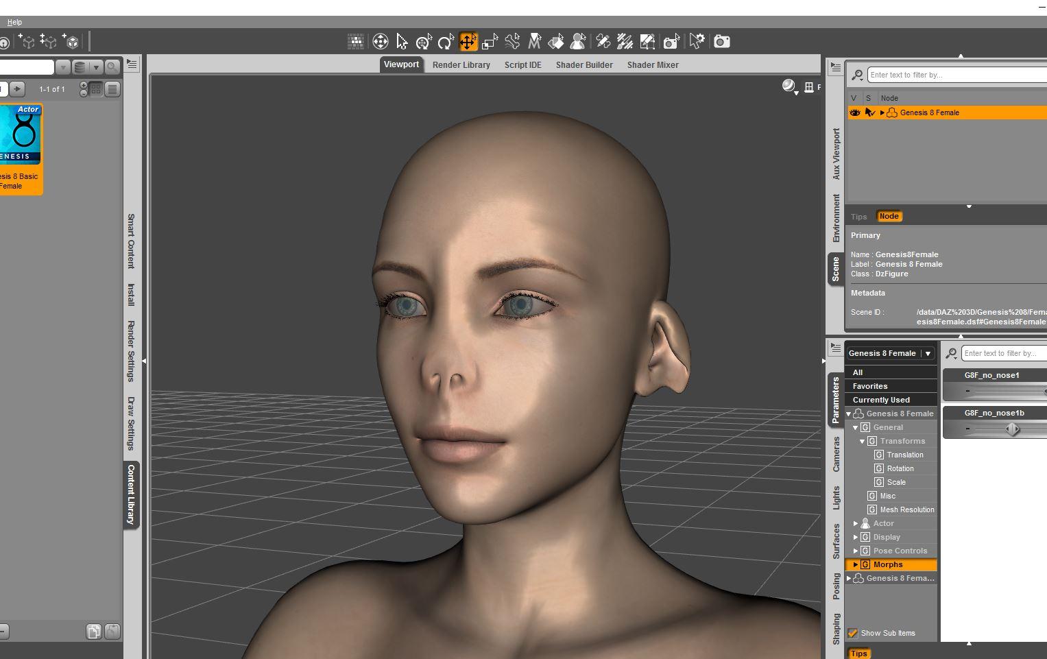Toggle the Node info button

(x=889, y=217)
